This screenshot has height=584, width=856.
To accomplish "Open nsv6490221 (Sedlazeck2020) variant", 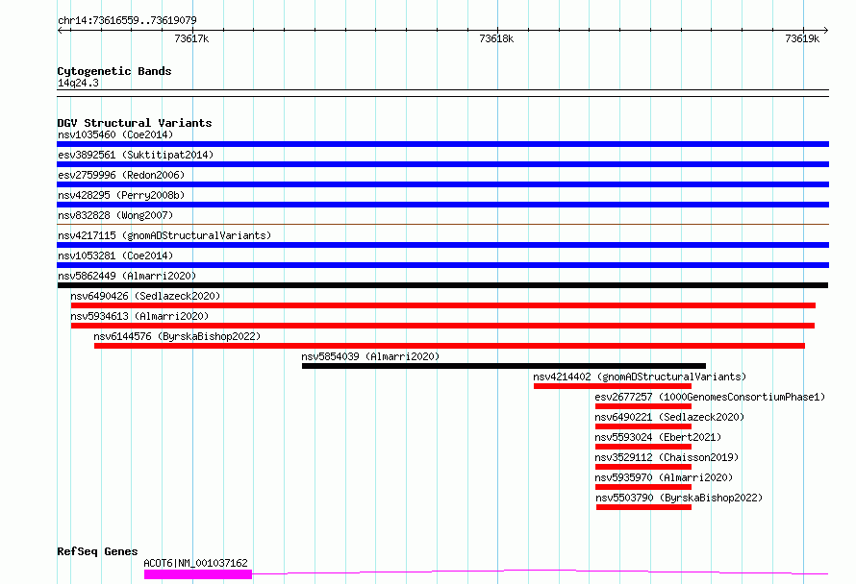I will click(669, 417).
